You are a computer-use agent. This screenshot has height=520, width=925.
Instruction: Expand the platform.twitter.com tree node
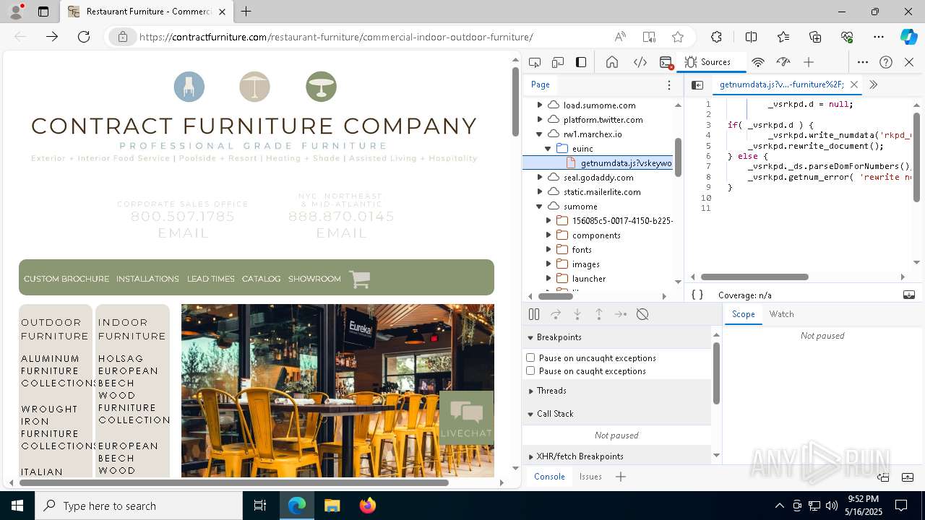(x=539, y=120)
